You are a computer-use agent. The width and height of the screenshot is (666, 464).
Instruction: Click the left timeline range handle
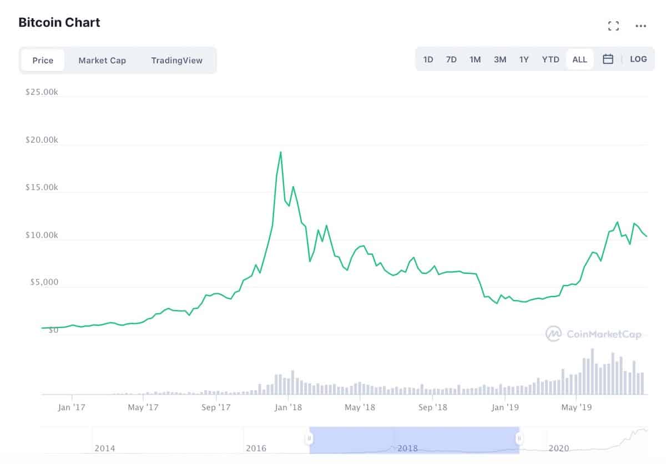(309, 438)
